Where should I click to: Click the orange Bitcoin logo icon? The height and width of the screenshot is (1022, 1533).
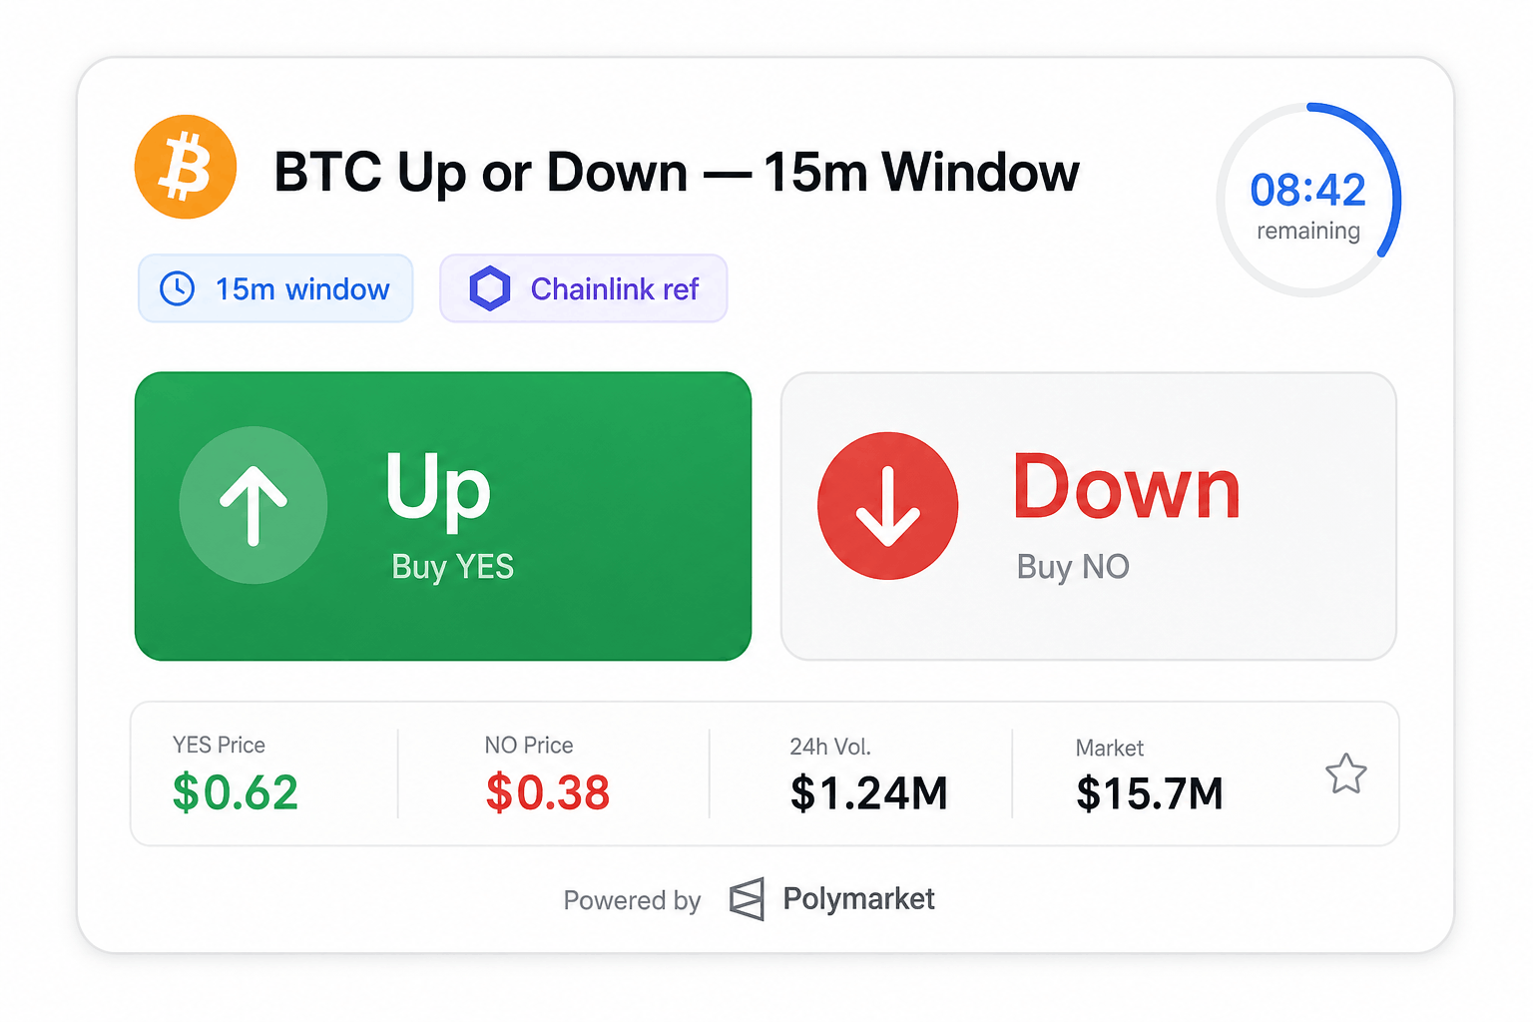pos(186,167)
